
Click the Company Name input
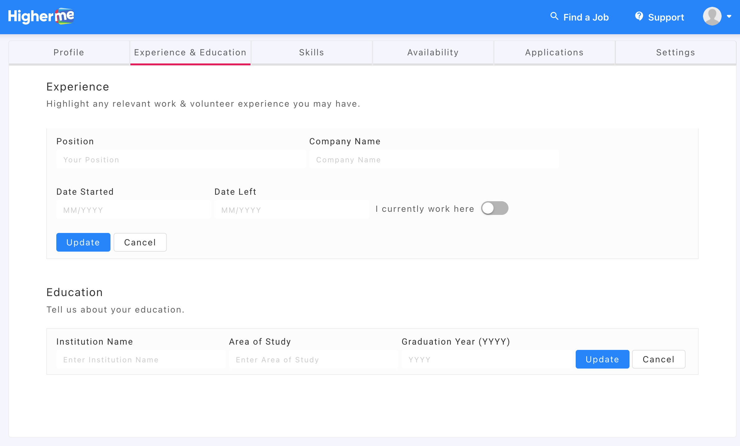pyautogui.click(x=434, y=160)
